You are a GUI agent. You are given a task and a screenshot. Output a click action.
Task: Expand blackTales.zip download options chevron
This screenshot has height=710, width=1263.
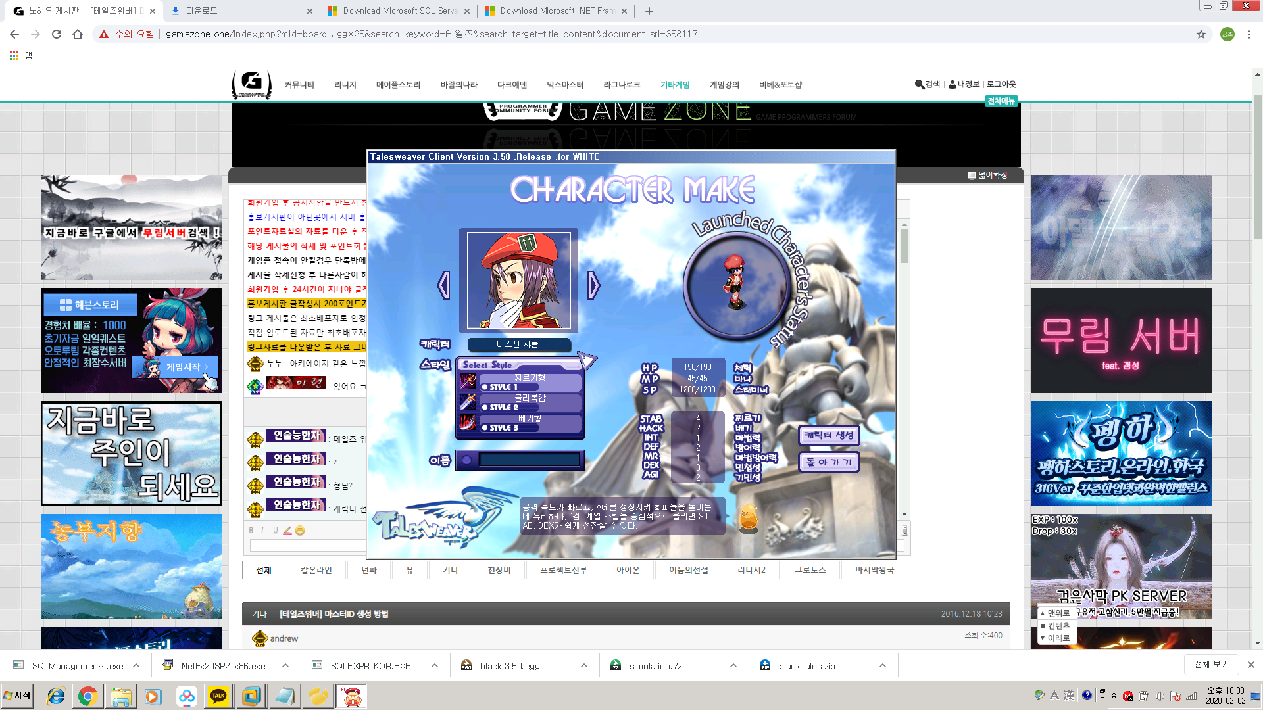pos(883,665)
